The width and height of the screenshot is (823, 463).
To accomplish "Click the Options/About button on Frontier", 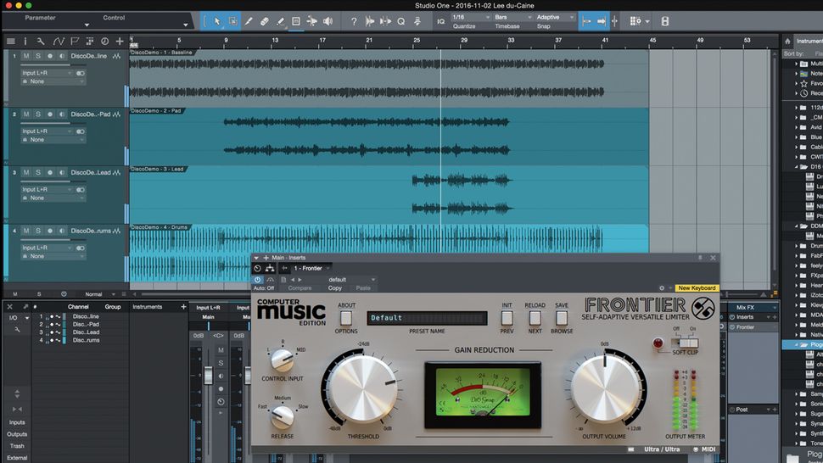I will click(x=346, y=318).
